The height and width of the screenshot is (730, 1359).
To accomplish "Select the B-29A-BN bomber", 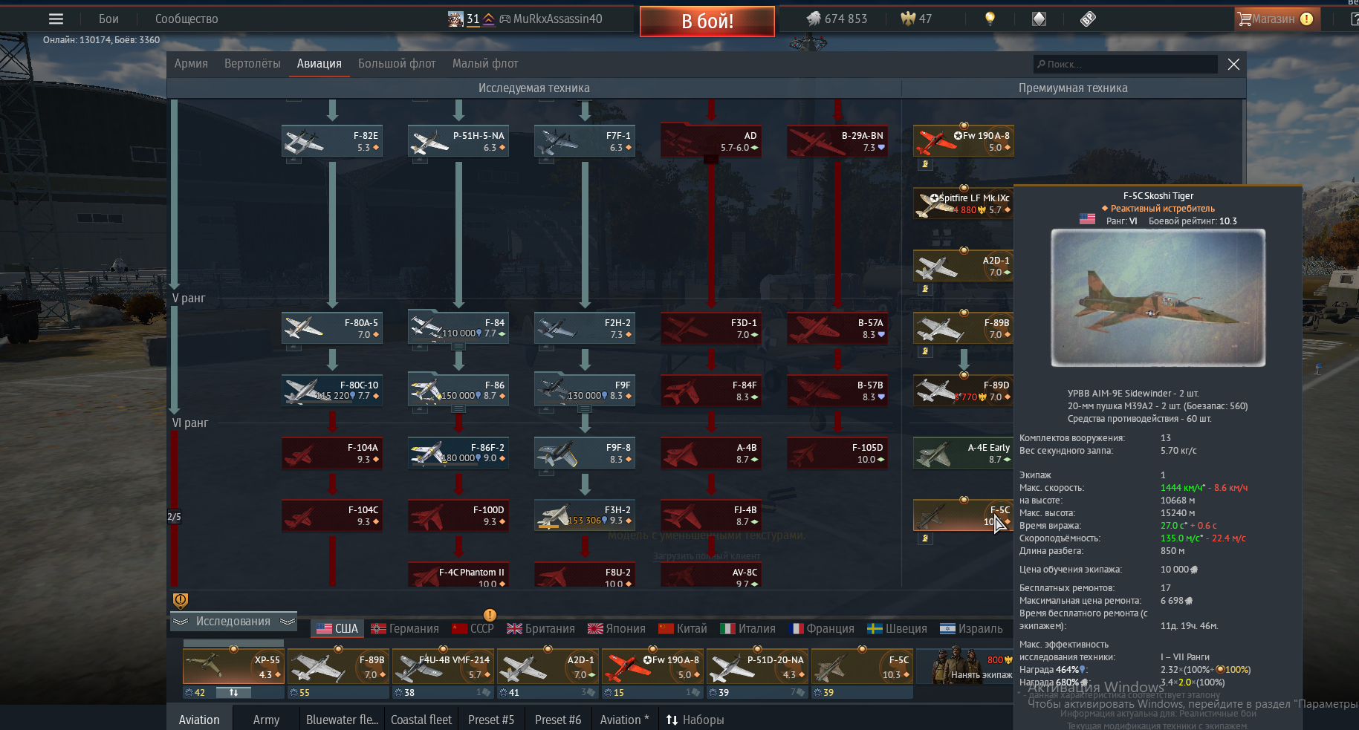I will 837,141.
